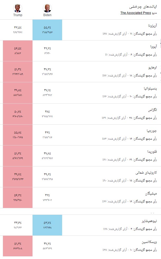The width and height of the screenshot is (161, 259).
Task: Select Trump's profile picture
Action: click(17, 8)
